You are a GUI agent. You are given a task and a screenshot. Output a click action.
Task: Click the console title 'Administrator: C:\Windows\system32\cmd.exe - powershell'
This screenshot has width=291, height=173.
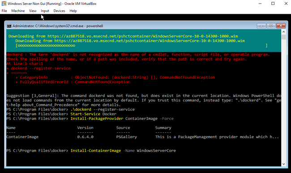pyautogui.click(x=58, y=26)
